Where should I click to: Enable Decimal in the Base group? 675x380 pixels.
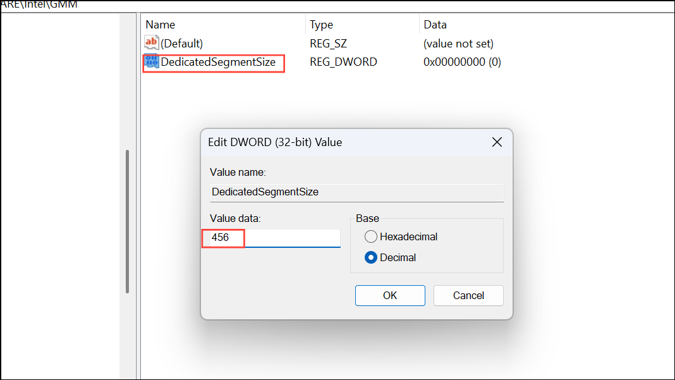(371, 257)
